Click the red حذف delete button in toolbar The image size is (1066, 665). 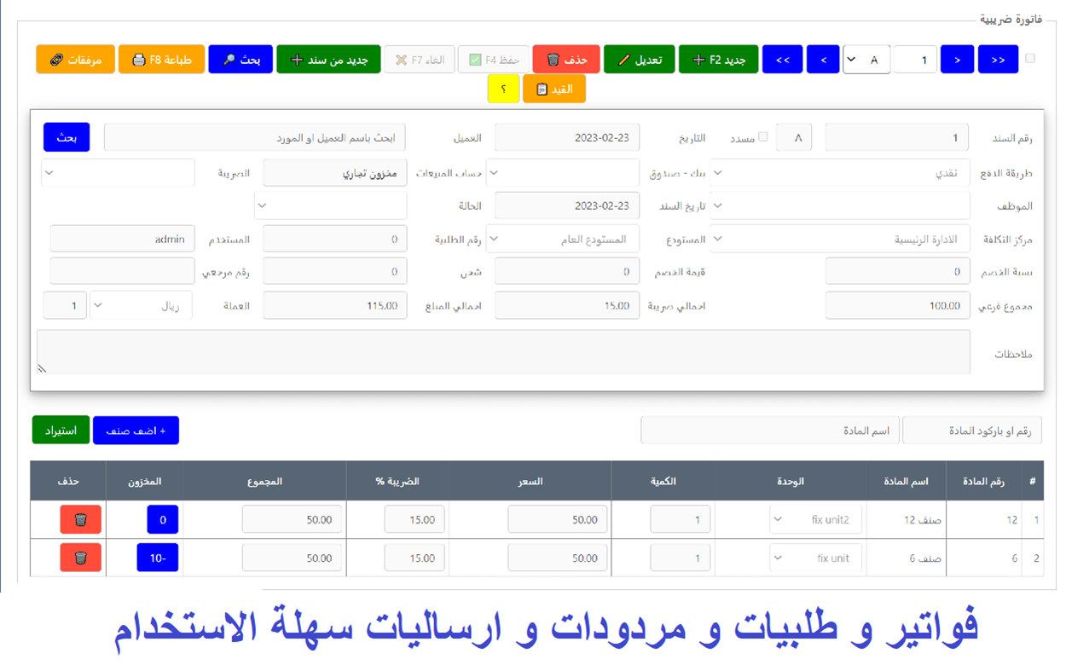[x=566, y=60]
